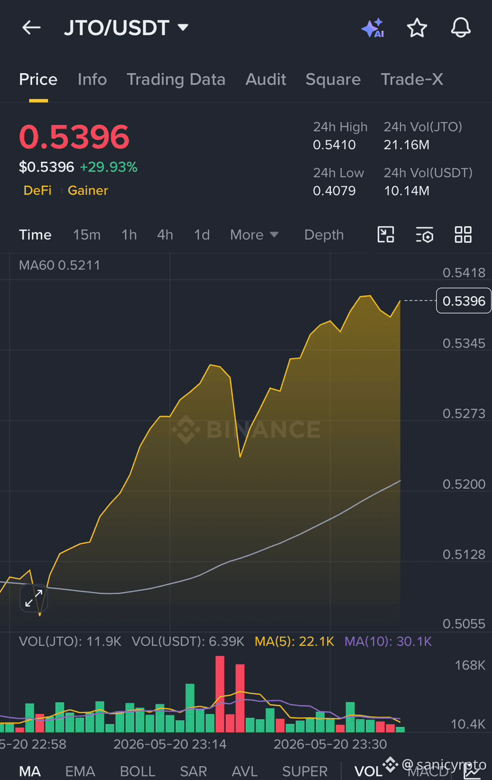Switch to the Price tab
The width and height of the screenshot is (492, 780).
pos(38,80)
